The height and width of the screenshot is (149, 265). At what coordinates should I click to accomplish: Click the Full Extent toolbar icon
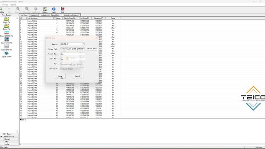pos(36,10)
